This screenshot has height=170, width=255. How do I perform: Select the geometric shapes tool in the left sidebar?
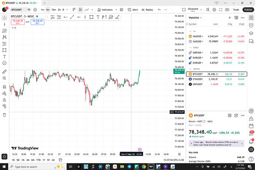click(x=4, y=50)
